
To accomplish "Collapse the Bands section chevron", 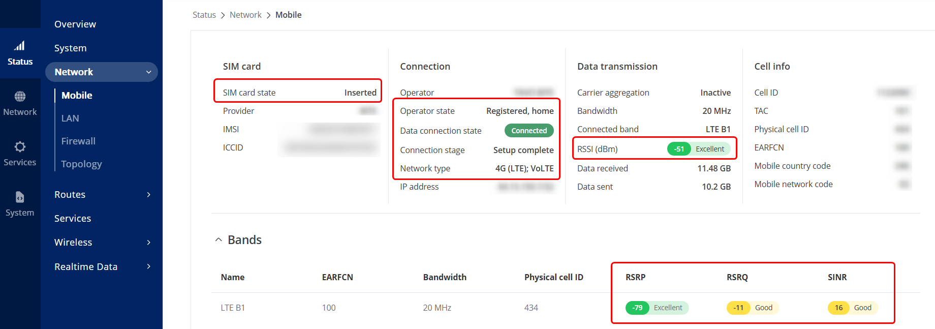I will pos(219,240).
